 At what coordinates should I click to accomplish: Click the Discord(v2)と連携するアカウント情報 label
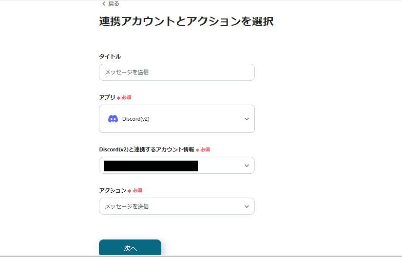146,149
